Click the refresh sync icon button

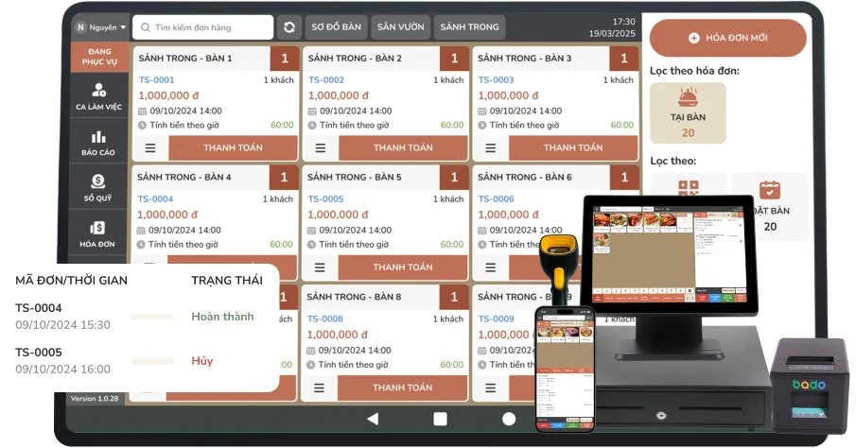[289, 27]
